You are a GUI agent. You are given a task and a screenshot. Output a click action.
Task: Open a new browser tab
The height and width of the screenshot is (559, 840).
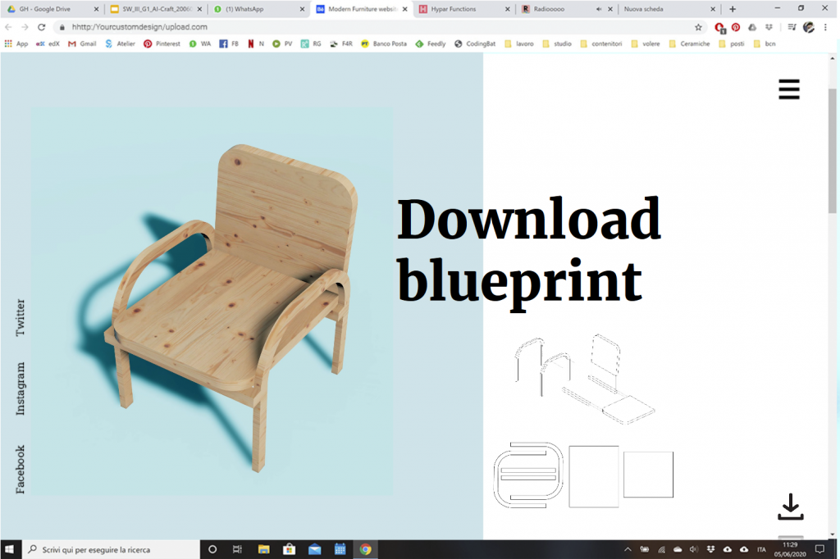tap(733, 9)
